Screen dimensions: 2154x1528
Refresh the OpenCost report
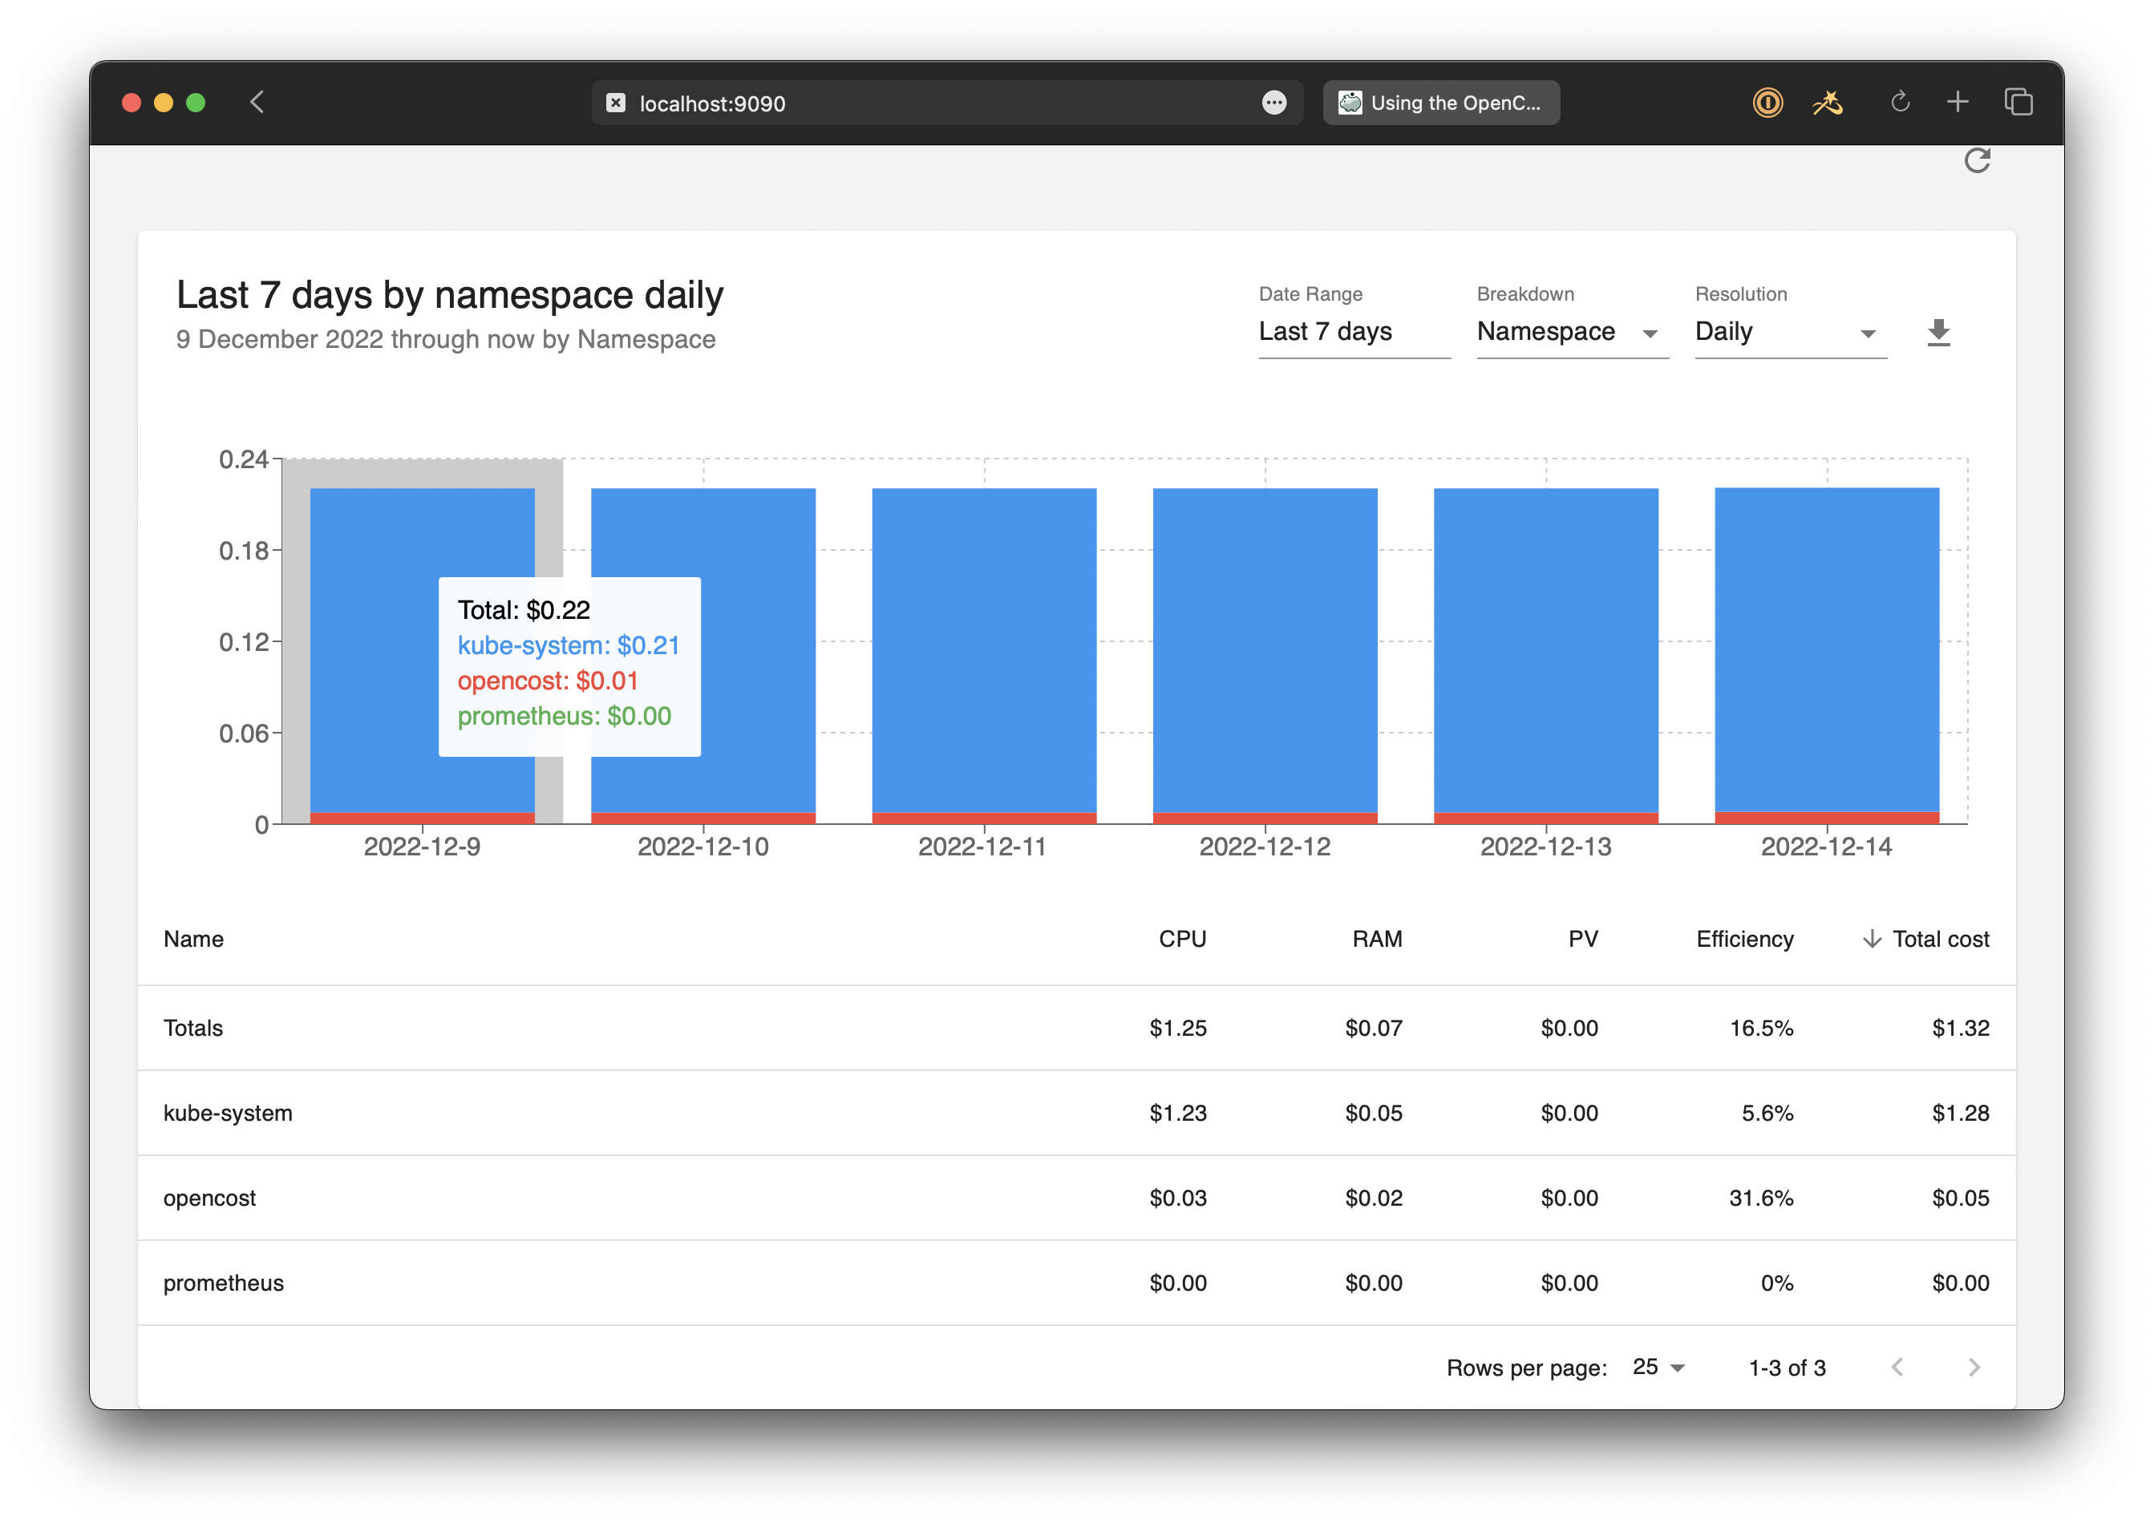(1977, 161)
